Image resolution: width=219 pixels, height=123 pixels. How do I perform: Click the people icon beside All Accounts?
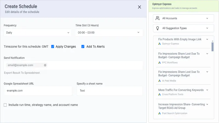pos(158,18)
